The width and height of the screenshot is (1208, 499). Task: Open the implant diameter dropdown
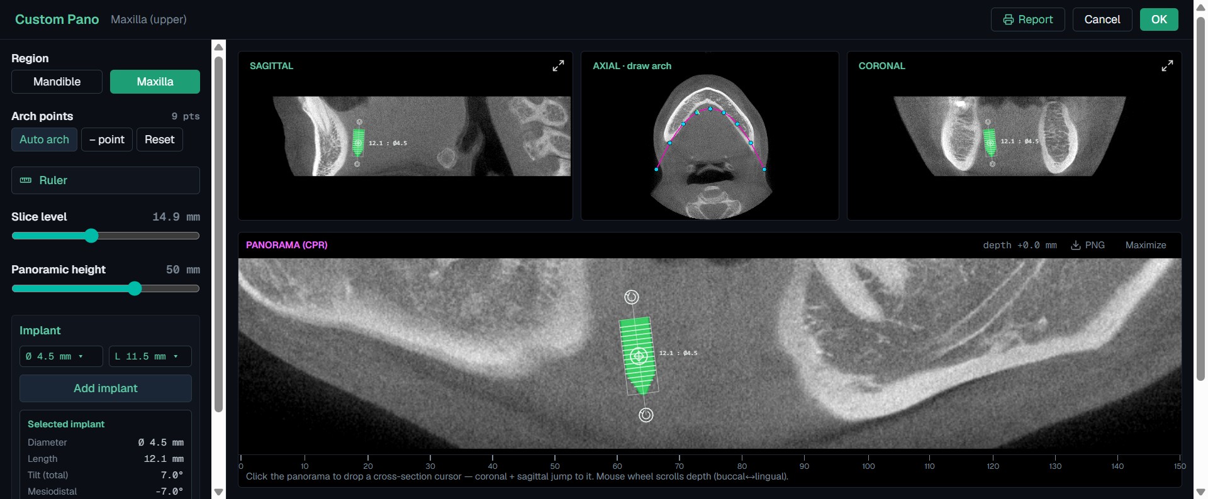point(61,356)
